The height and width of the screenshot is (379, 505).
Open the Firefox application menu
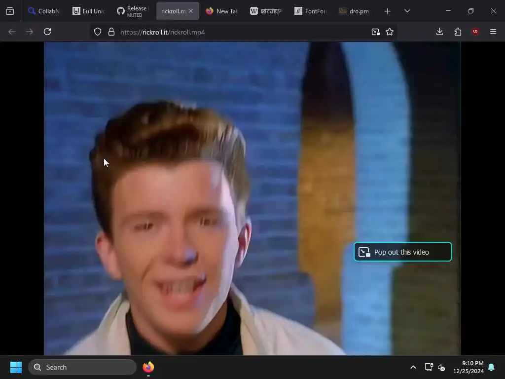(x=493, y=32)
